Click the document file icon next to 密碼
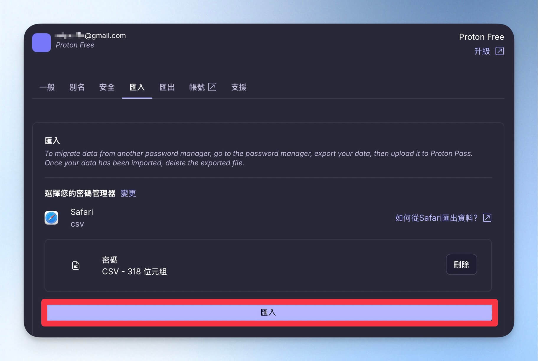Screen dimensions: 538x361 (76, 266)
